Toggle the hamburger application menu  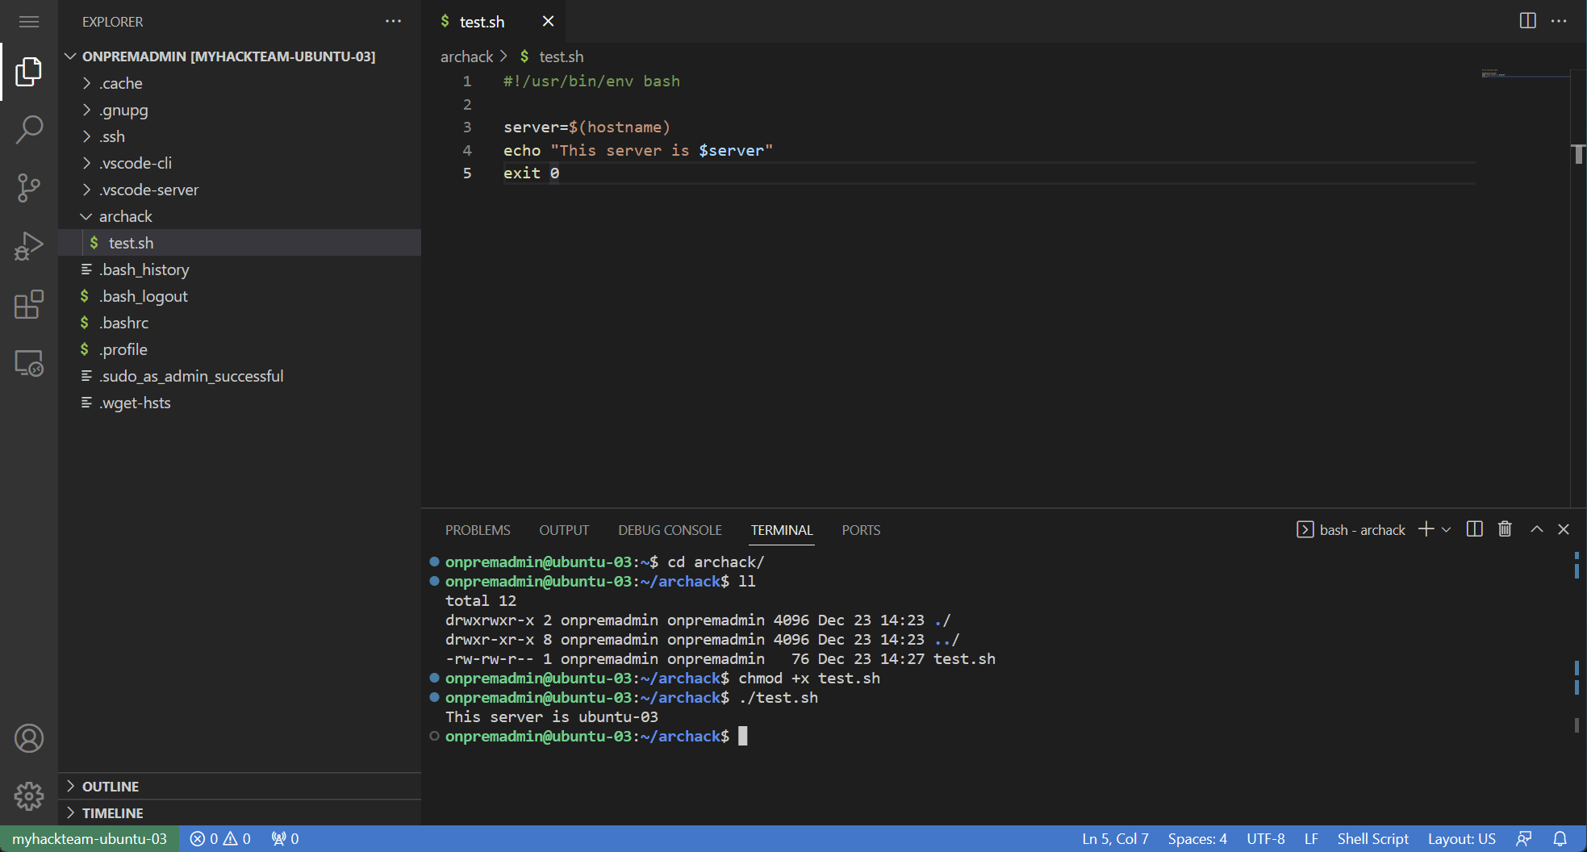pyautogui.click(x=29, y=22)
